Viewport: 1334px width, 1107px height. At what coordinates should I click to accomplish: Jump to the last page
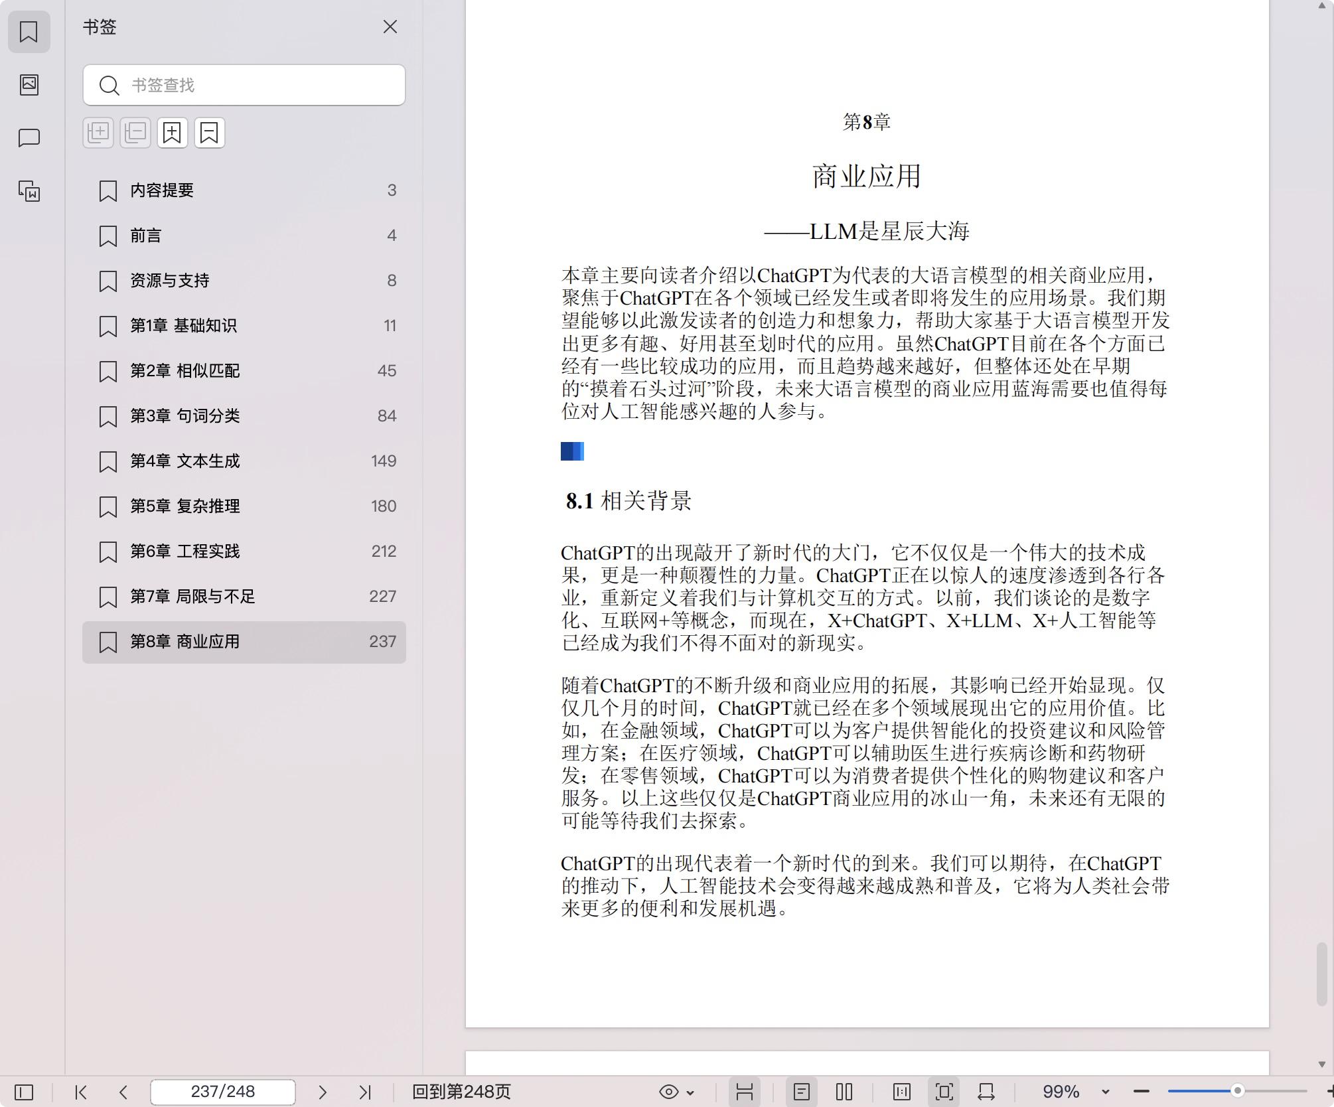click(x=365, y=1092)
